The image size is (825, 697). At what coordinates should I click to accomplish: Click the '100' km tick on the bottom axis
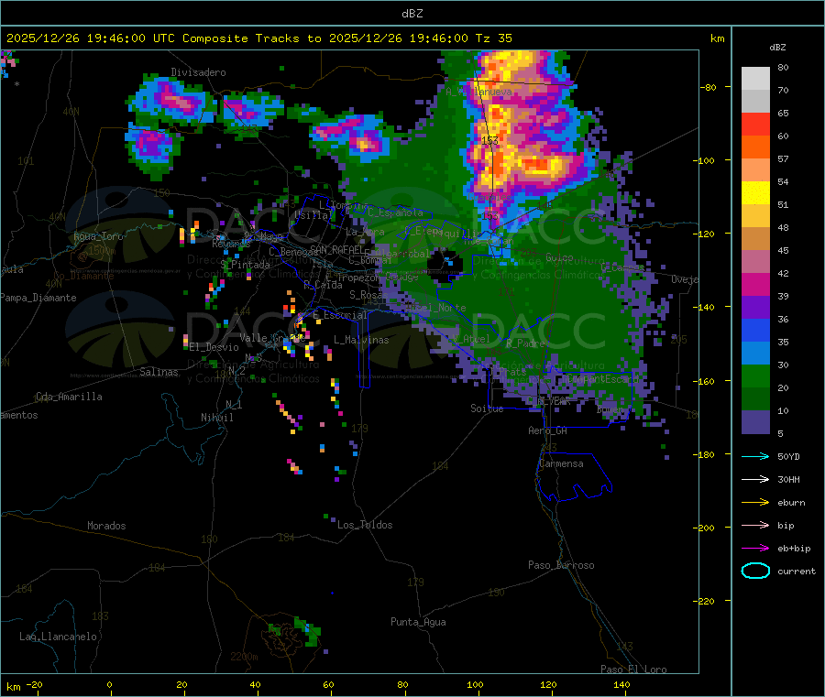coord(475,685)
